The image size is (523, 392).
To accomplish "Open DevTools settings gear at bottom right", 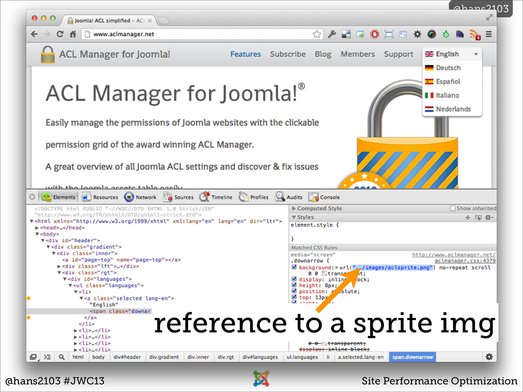I will point(489,357).
